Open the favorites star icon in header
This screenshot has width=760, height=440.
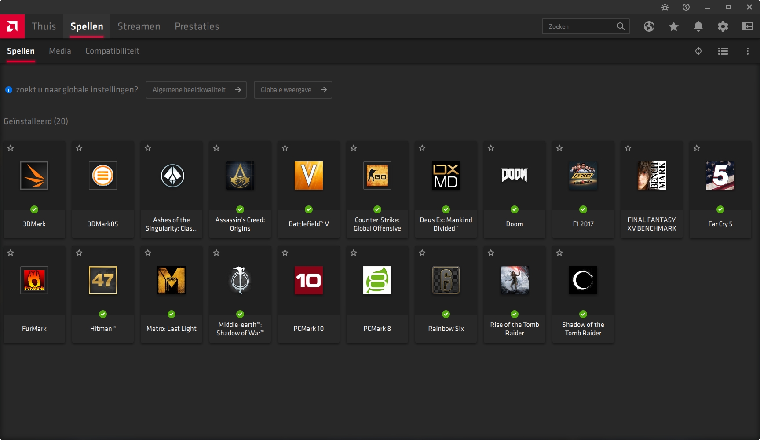[x=674, y=26]
